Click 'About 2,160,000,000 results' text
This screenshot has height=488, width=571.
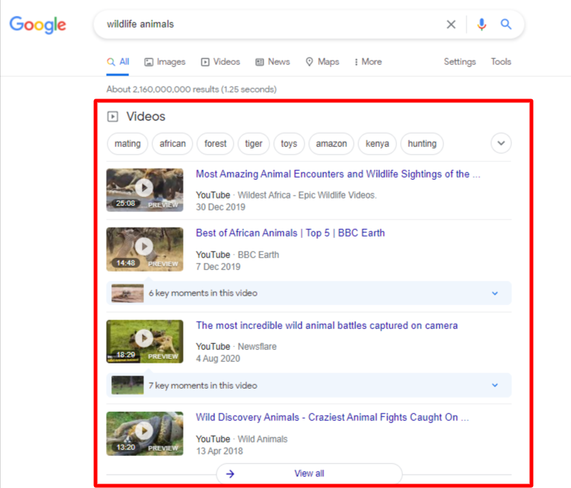pyautogui.click(x=163, y=90)
